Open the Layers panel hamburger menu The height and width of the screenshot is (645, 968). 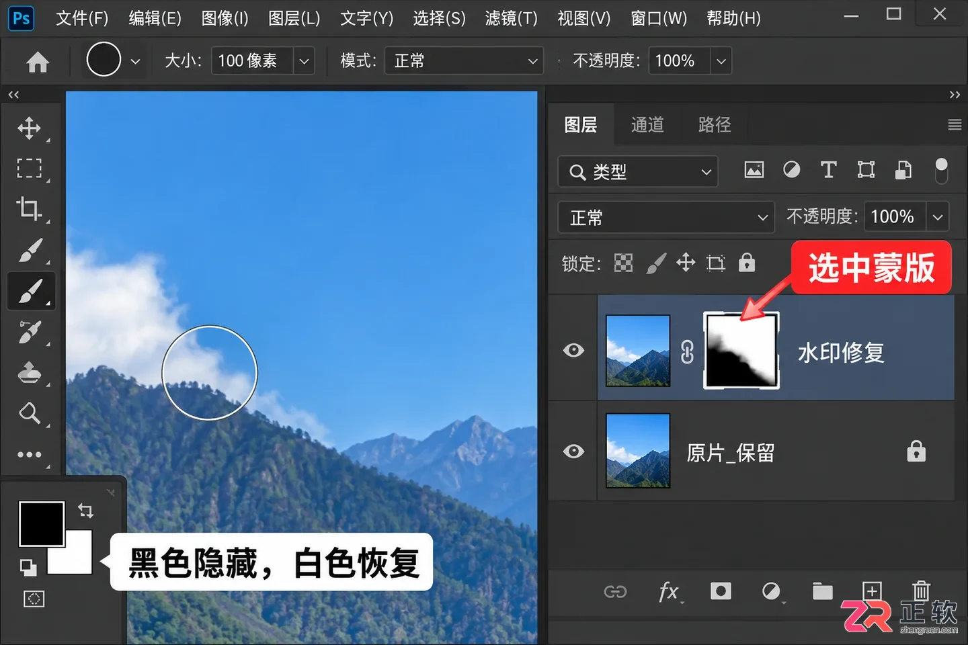pyautogui.click(x=955, y=125)
